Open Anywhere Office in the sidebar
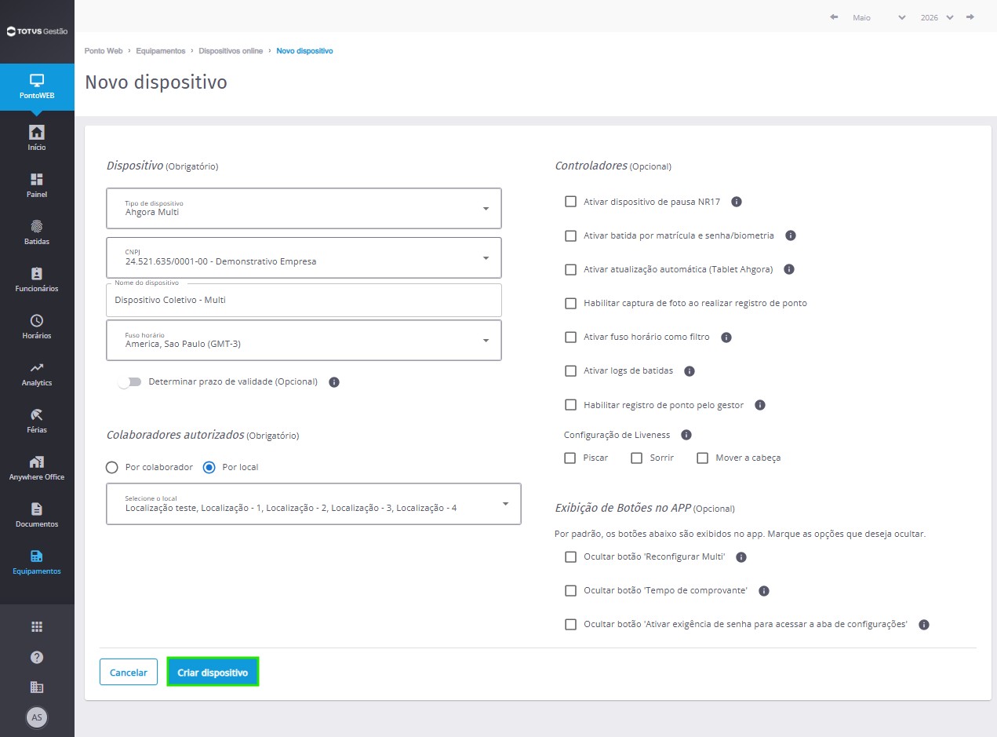997x737 pixels. click(x=37, y=468)
